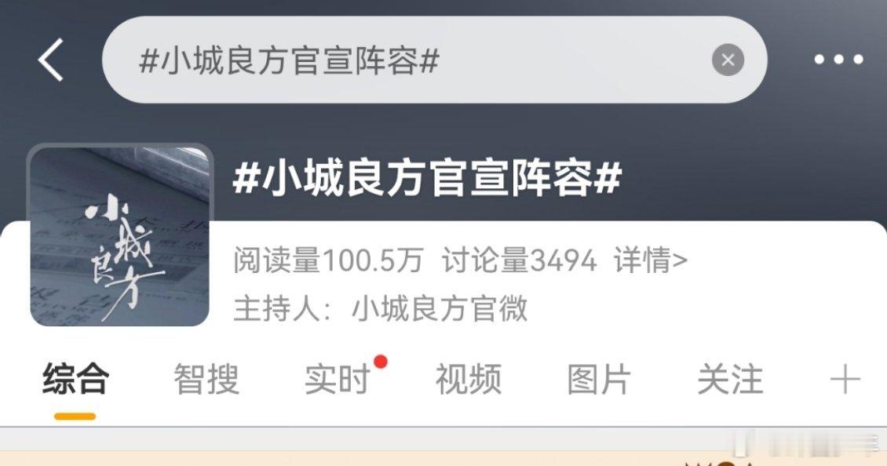Select the 综合 tab

coord(75,379)
